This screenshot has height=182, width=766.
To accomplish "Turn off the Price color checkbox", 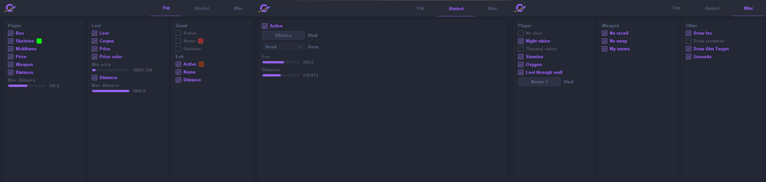I will click(x=95, y=57).
